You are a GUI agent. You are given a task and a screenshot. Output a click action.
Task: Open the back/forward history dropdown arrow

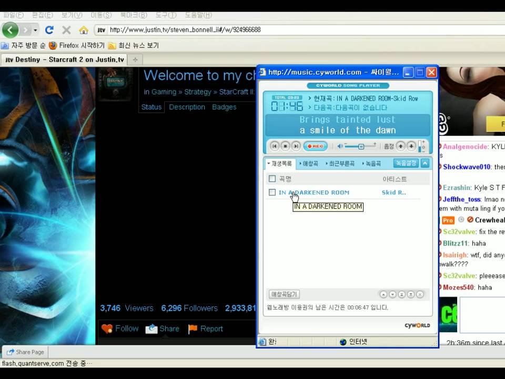(x=35, y=31)
